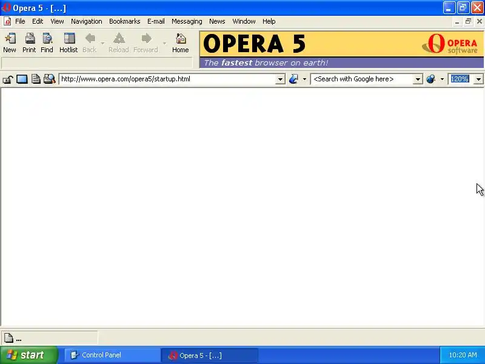Click the Go-to-address globe icon
This screenshot has height=364, width=485.
[294, 79]
